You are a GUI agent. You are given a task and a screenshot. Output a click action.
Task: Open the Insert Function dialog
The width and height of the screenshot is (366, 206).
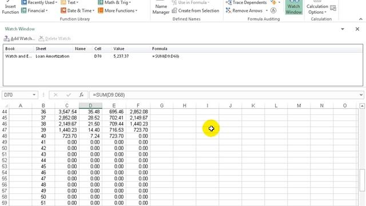click(10, 7)
